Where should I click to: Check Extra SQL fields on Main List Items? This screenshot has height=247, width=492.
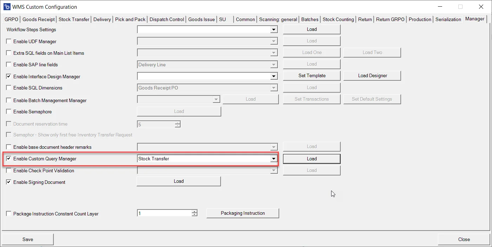[x=8, y=53]
